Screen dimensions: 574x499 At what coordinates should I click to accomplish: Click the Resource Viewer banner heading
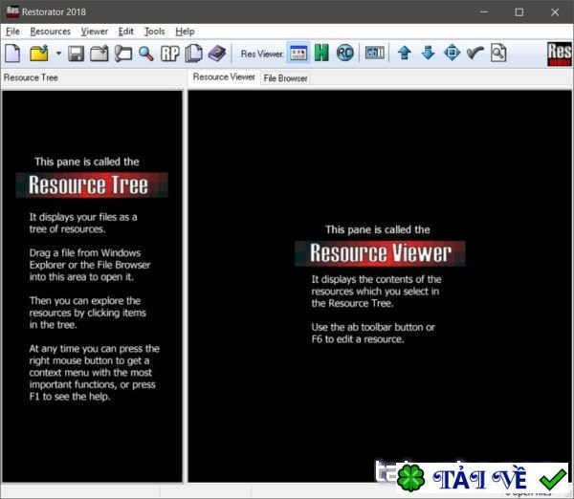click(x=380, y=253)
